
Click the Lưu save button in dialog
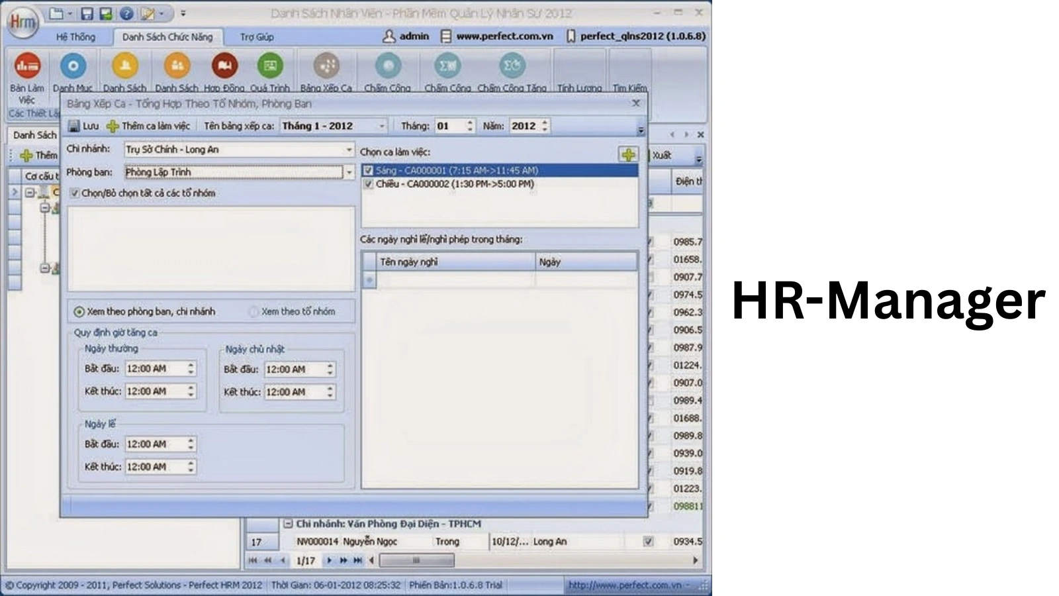(x=84, y=126)
